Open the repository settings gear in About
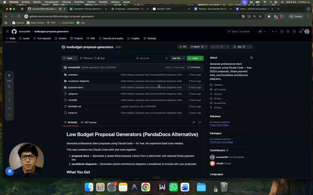 251,58
